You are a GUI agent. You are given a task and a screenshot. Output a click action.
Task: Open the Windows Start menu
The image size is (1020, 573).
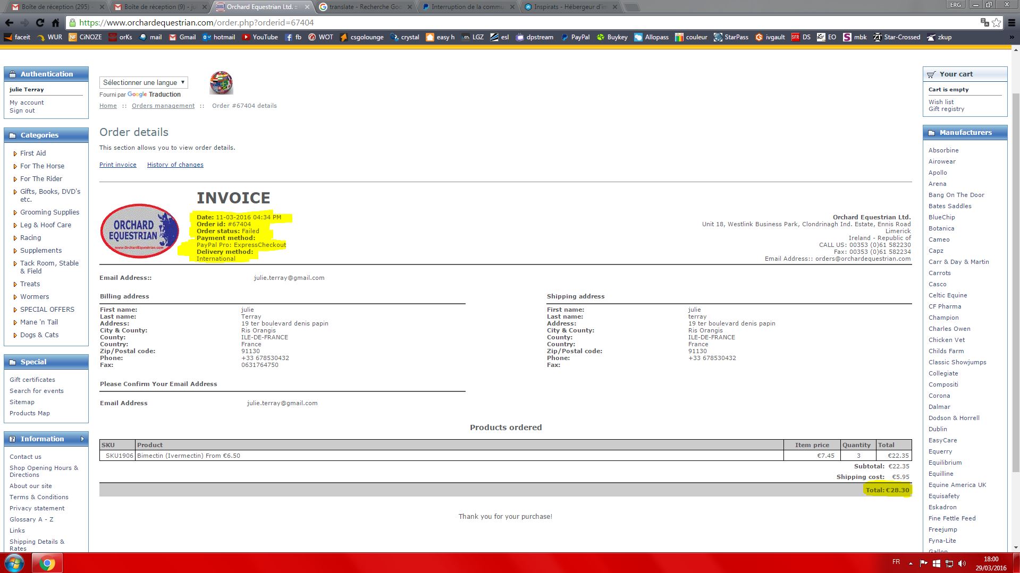point(14,563)
